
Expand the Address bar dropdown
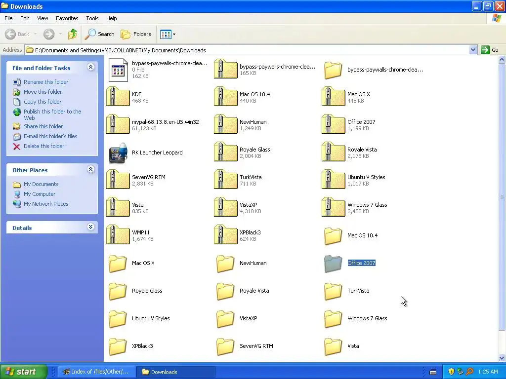[x=473, y=50]
